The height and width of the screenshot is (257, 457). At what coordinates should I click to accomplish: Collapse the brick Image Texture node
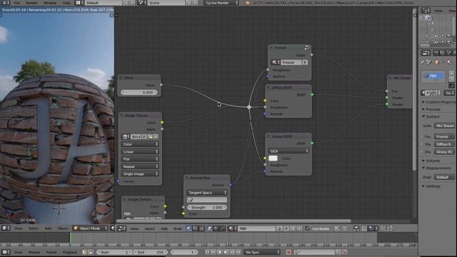[122, 116]
